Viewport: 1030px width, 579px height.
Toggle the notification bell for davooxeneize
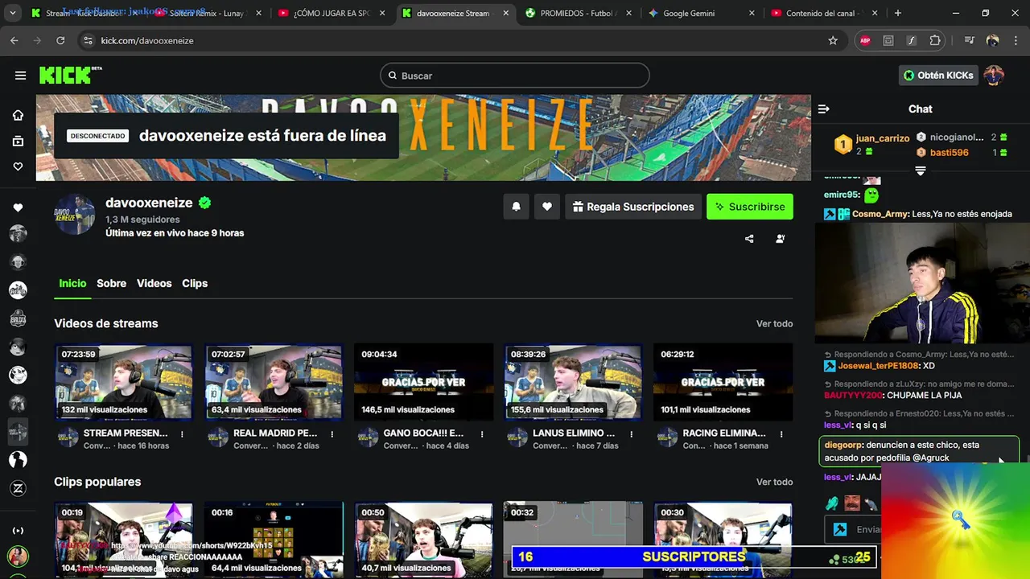tap(516, 207)
